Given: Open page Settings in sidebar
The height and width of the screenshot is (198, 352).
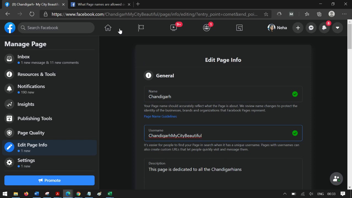Looking at the screenshot, I should pos(50,163).
